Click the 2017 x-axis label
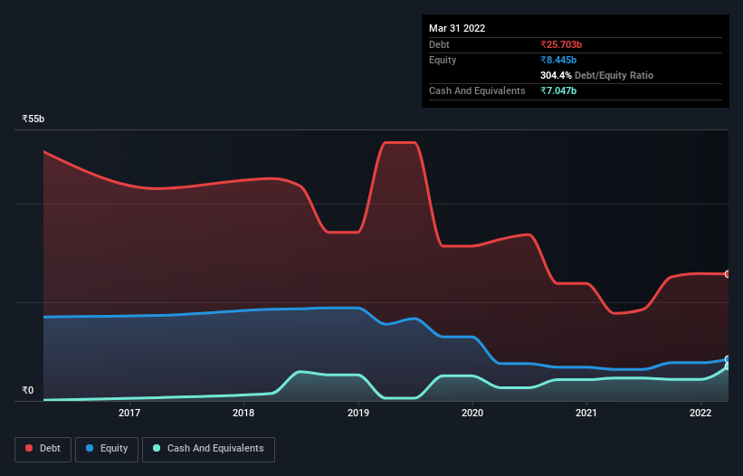This screenshot has width=743, height=476. coord(129,413)
